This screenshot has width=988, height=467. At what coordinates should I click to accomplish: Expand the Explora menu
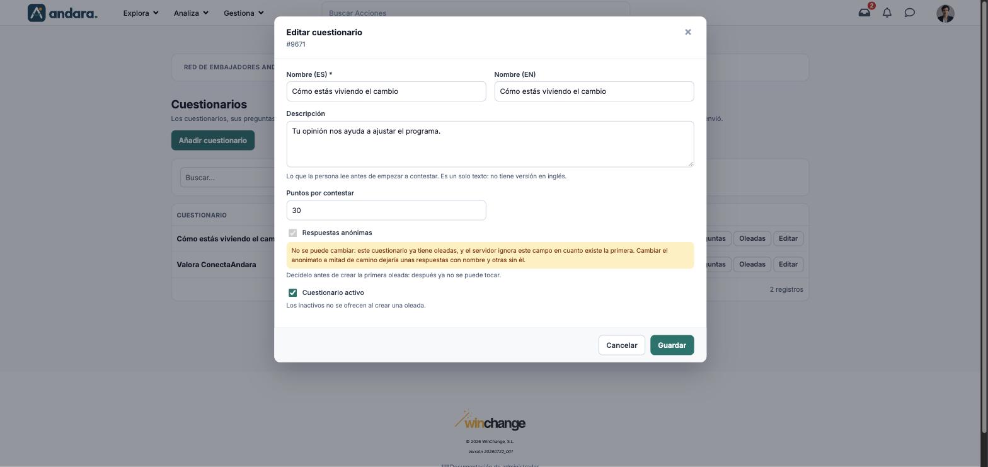coord(141,13)
